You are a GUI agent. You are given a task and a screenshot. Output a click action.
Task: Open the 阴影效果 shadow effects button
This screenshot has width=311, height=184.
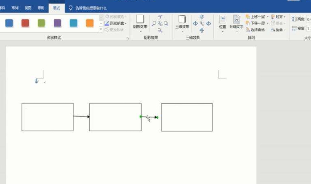click(140, 21)
